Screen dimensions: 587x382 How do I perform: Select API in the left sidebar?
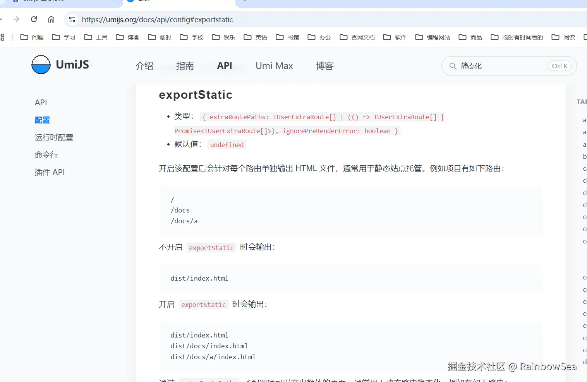pos(41,103)
